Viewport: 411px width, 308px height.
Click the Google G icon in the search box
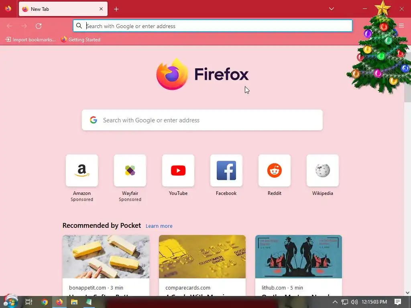click(93, 120)
